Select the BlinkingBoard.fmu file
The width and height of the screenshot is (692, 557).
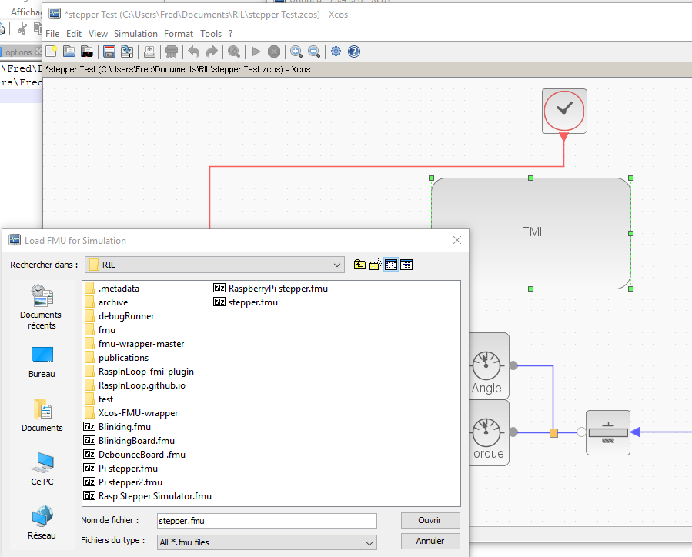click(x=129, y=441)
